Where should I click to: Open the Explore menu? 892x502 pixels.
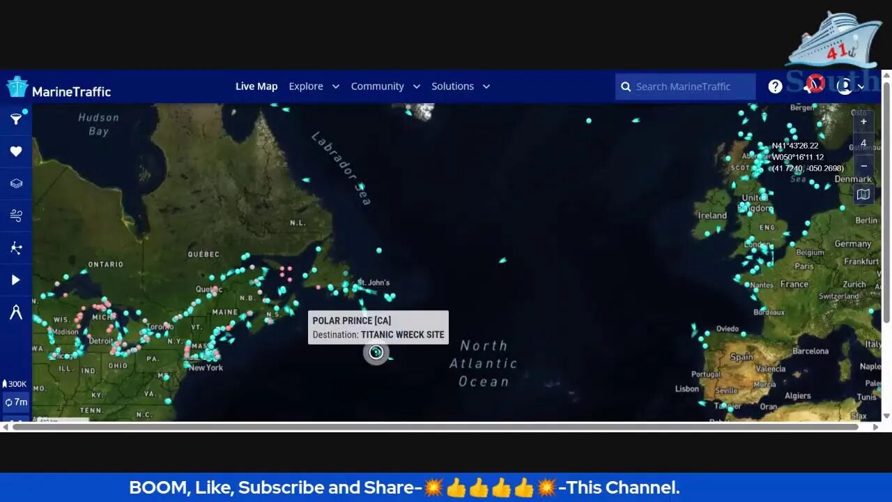[306, 86]
